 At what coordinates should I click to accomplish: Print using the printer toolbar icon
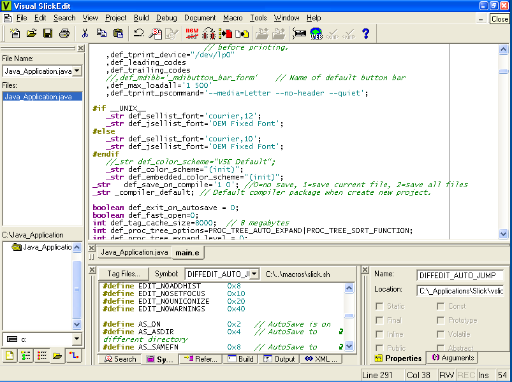[64, 33]
